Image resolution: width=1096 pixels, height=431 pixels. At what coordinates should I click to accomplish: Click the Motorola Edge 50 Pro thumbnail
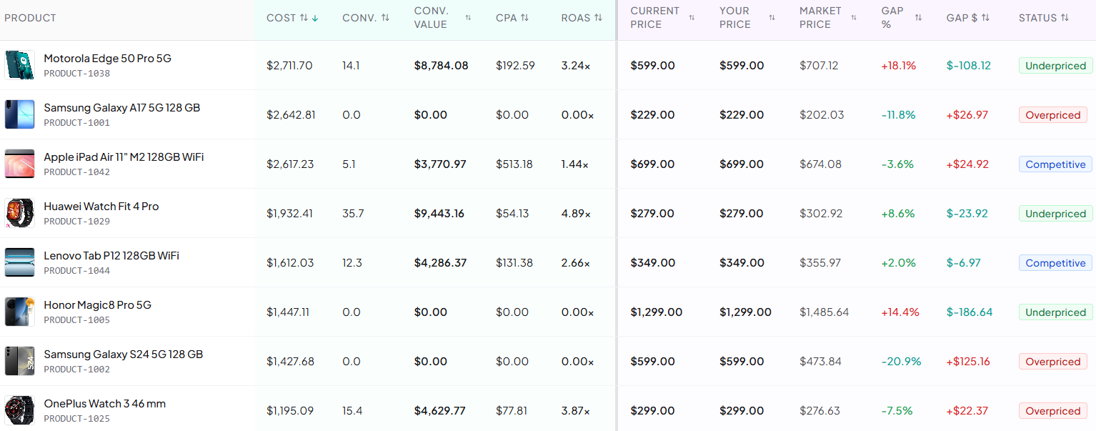(19, 65)
